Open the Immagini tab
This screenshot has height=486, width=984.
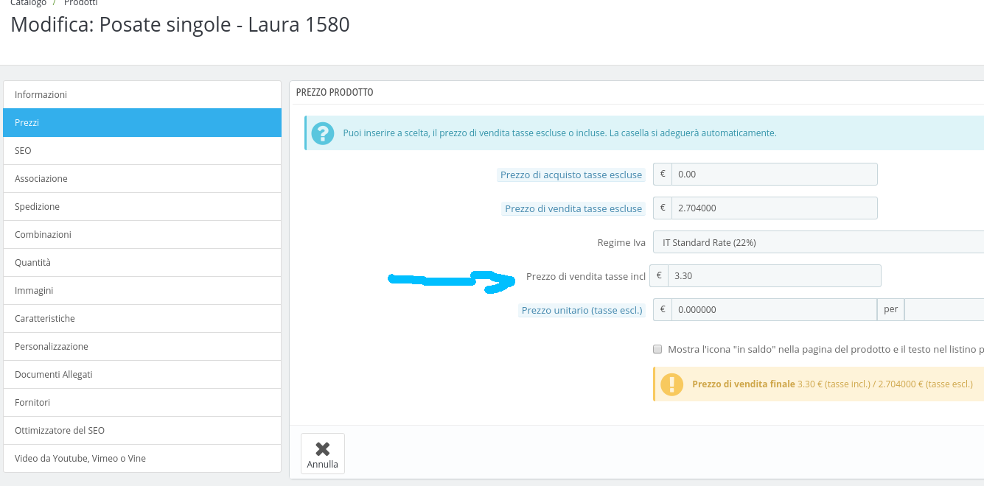142,291
